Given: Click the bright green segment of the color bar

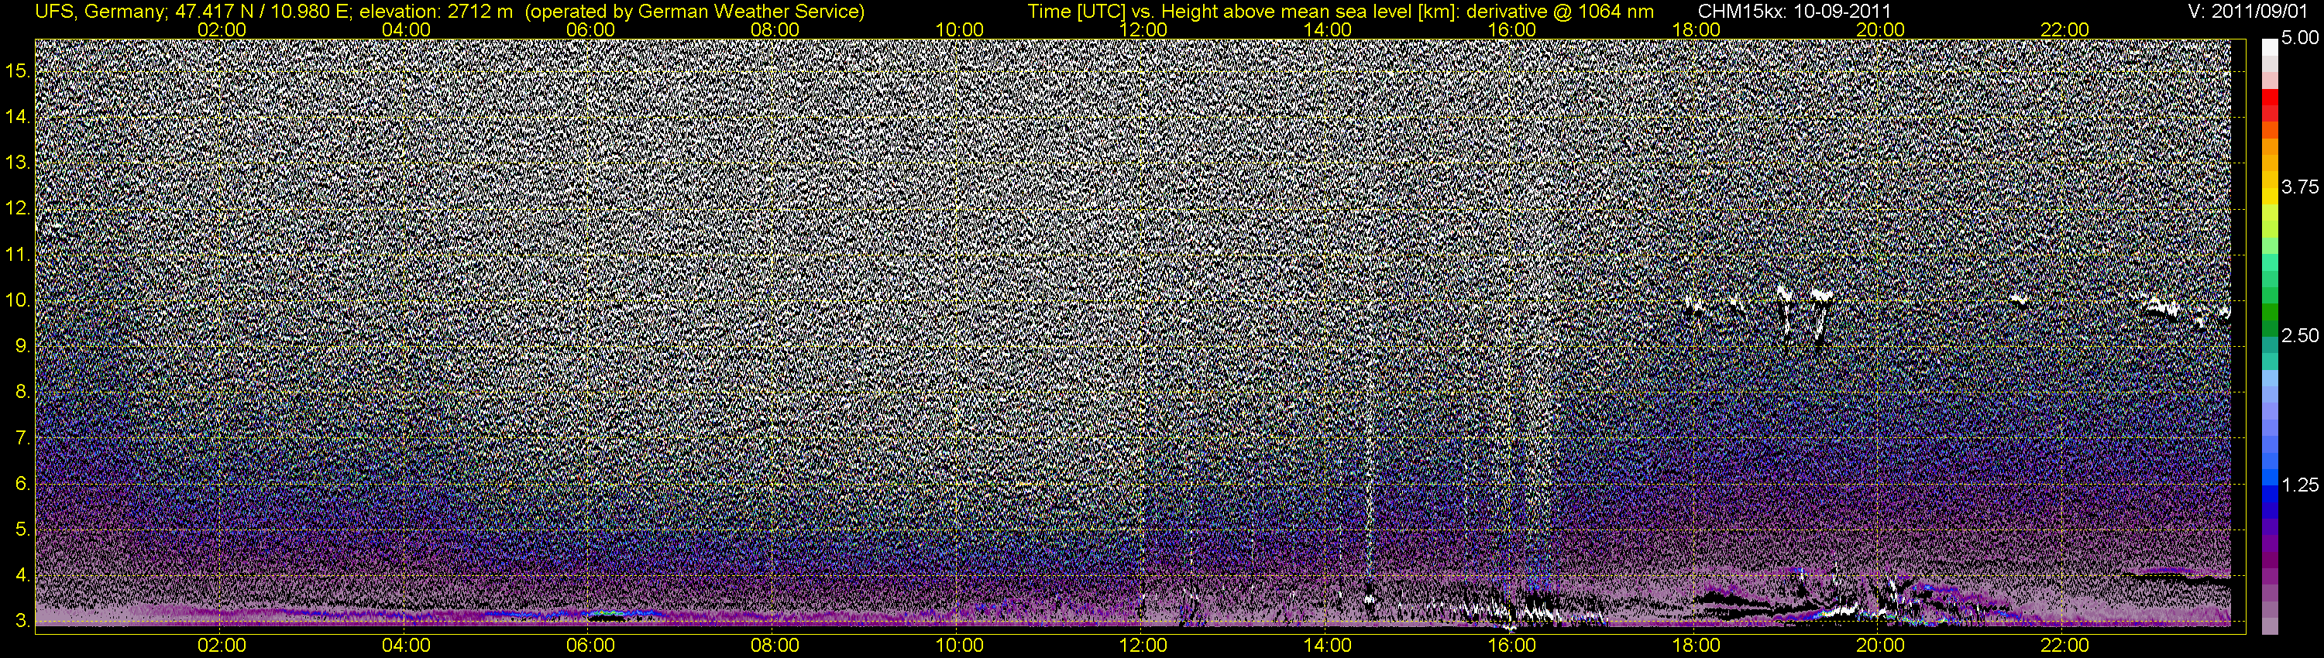Looking at the screenshot, I should (x=2270, y=245).
